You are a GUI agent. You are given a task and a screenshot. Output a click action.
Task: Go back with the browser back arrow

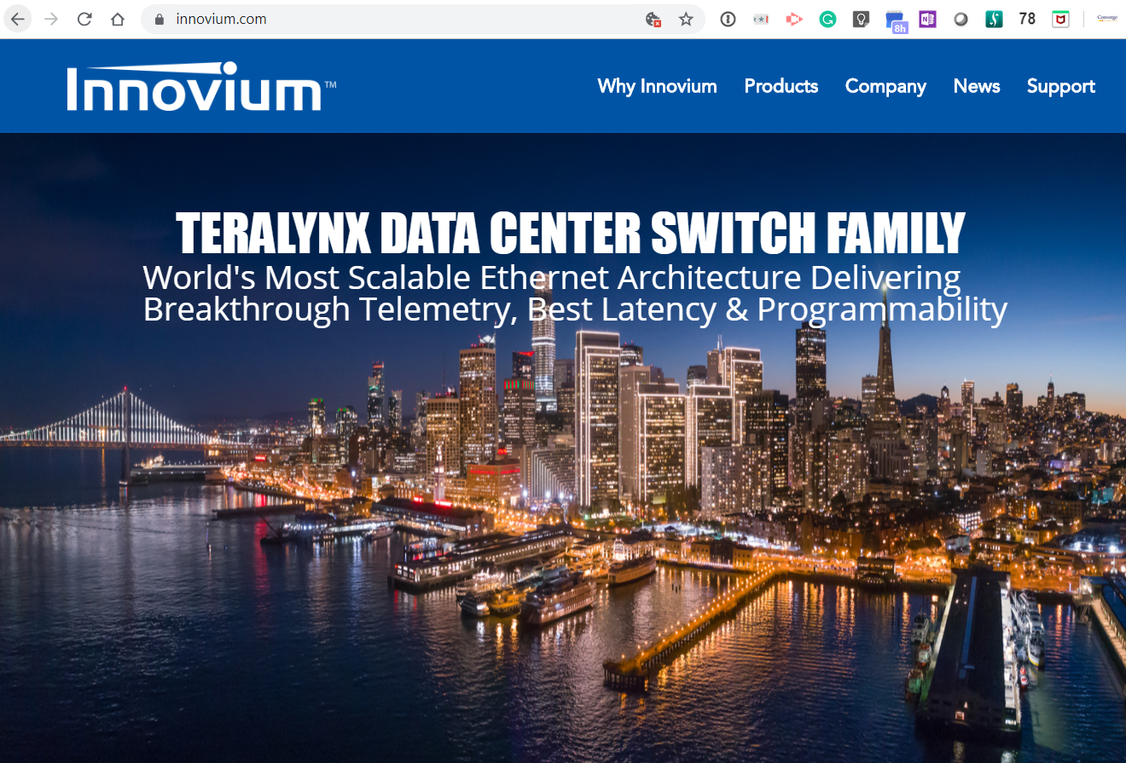[x=18, y=19]
